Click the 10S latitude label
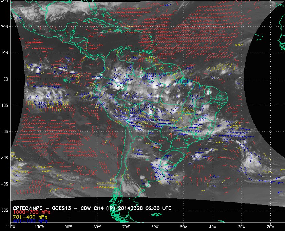Viewport: 285px width, 231px height. [4, 105]
